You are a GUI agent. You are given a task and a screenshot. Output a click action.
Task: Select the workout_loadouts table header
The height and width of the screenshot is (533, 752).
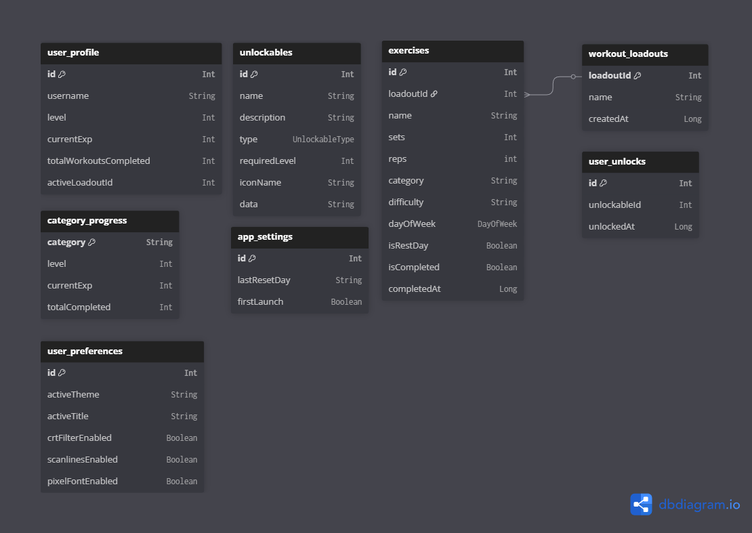point(644,54)
